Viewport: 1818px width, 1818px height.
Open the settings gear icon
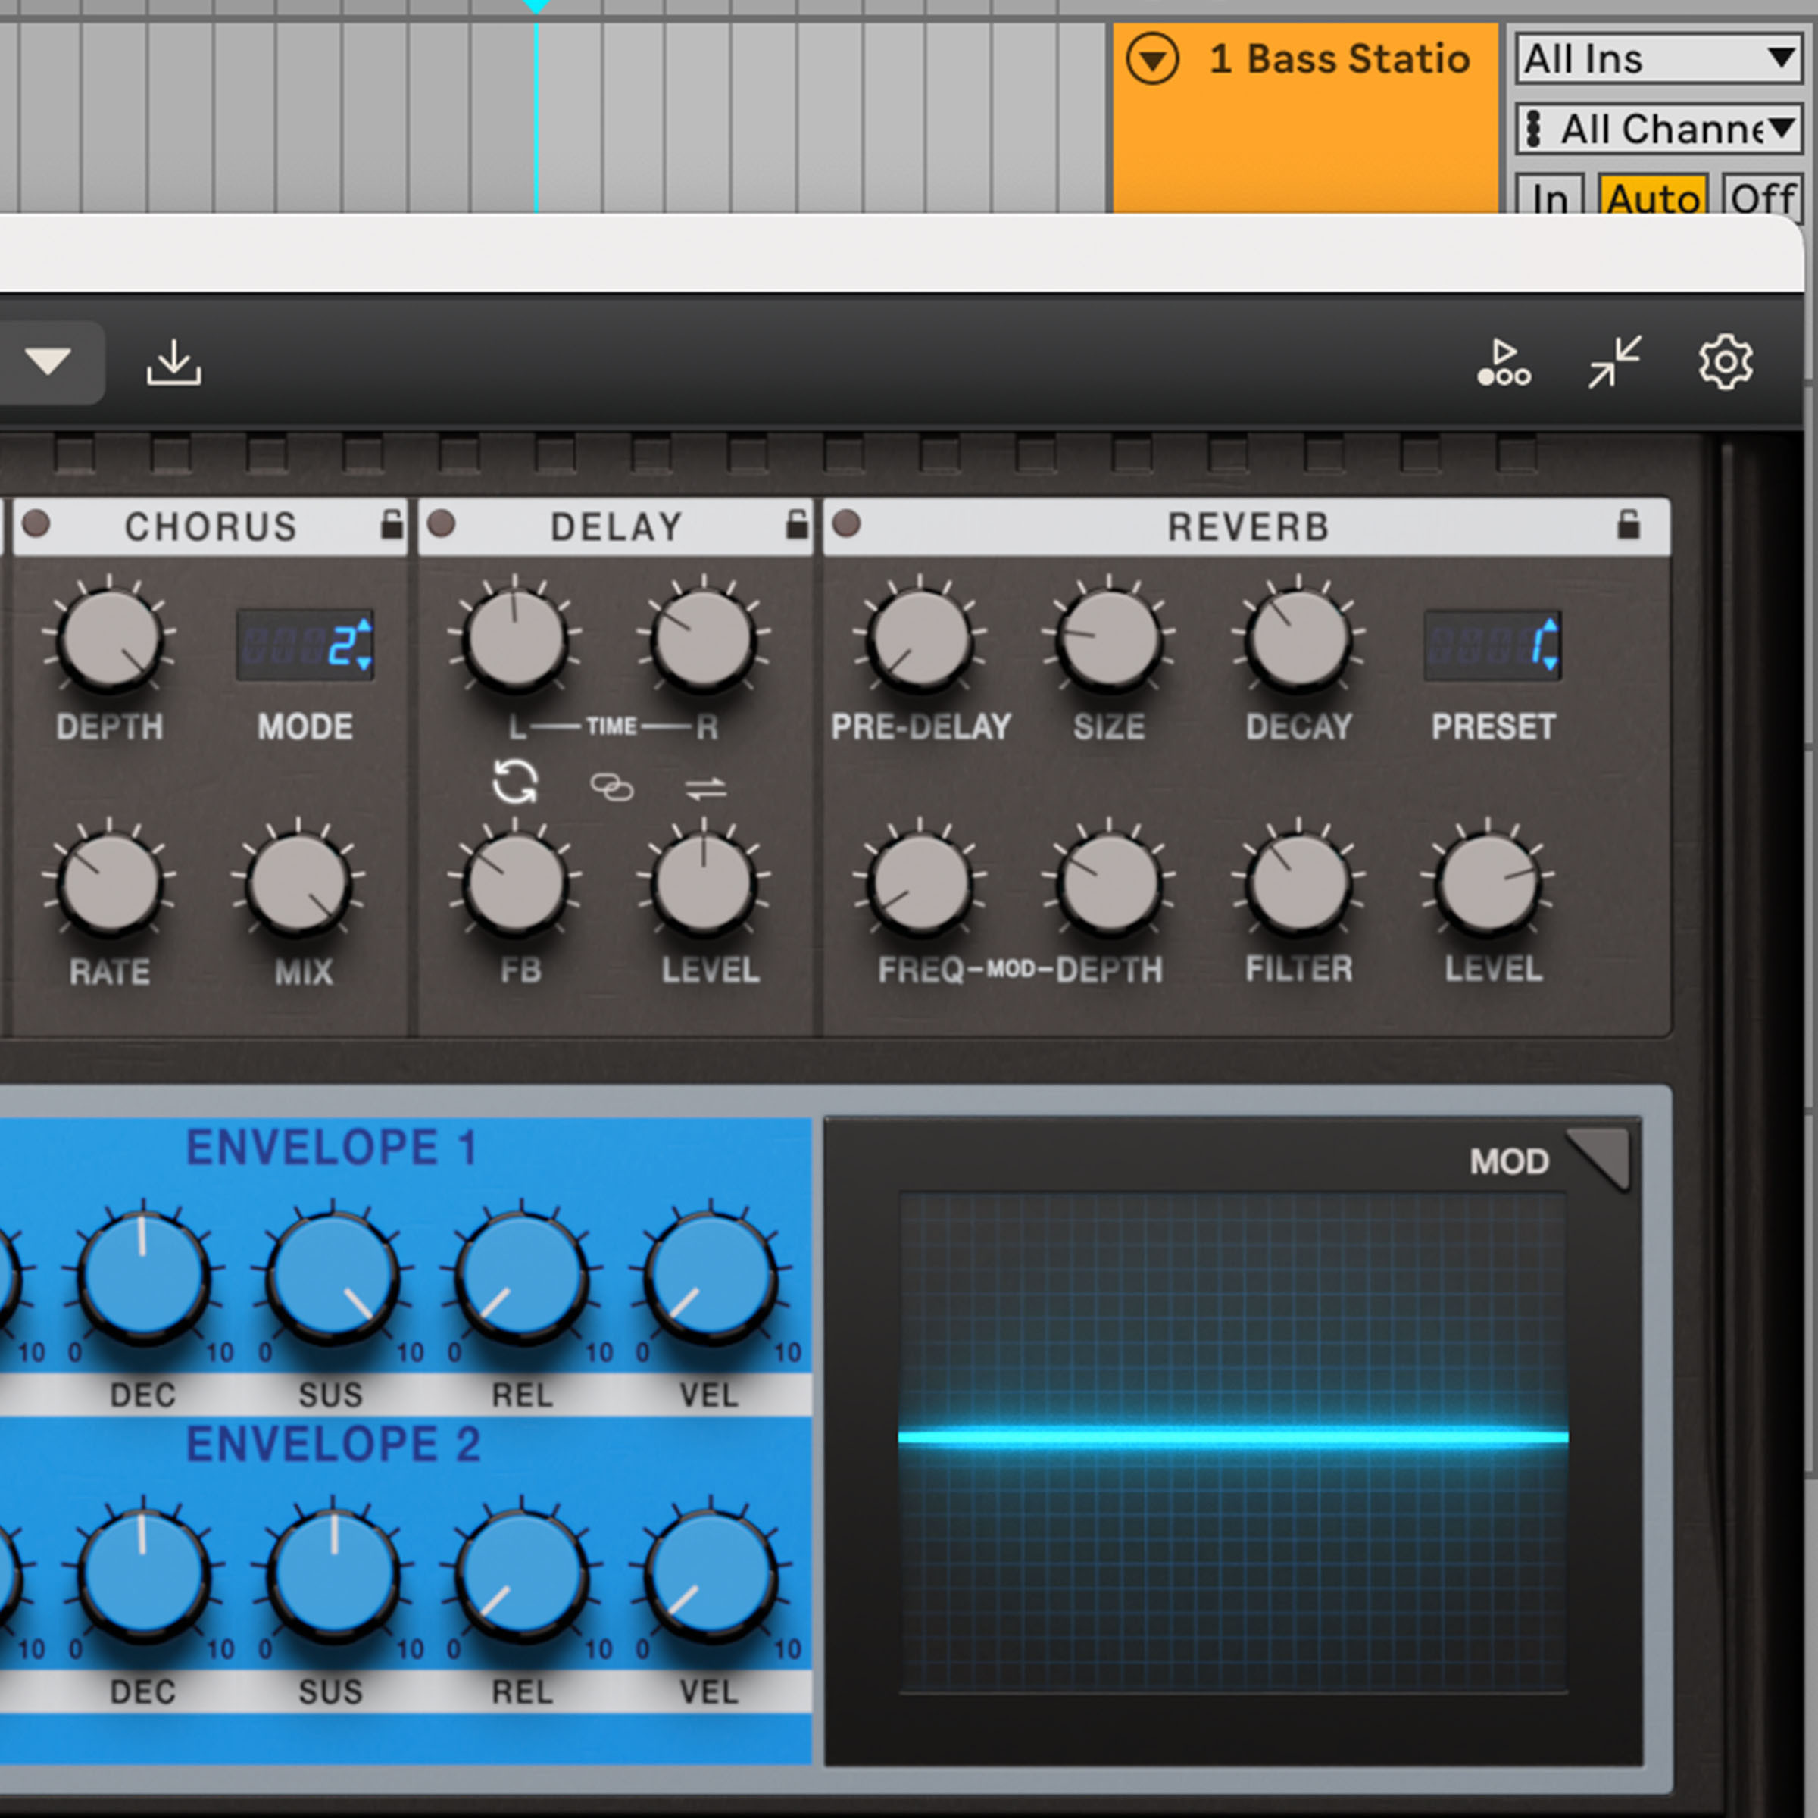[x=1725, y=362]
